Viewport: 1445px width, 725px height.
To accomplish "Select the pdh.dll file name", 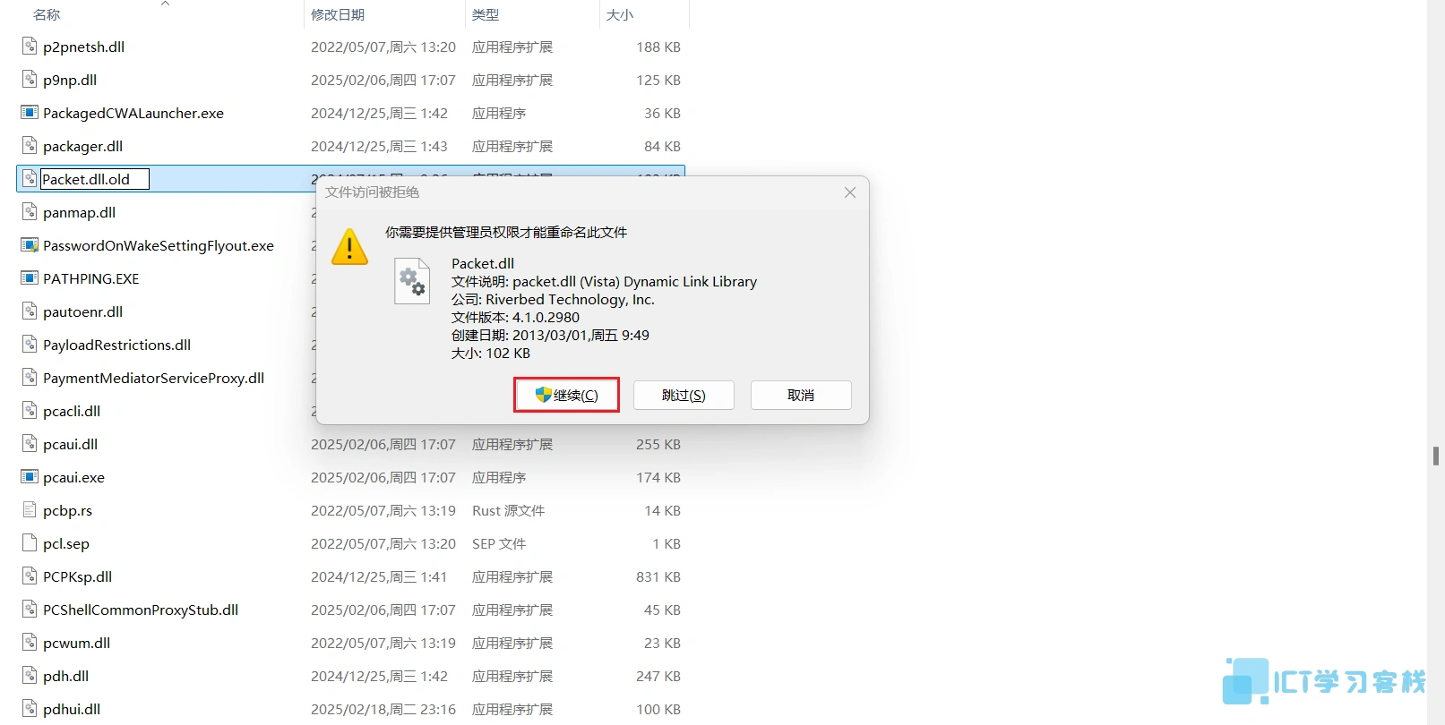I will (65, 676).
